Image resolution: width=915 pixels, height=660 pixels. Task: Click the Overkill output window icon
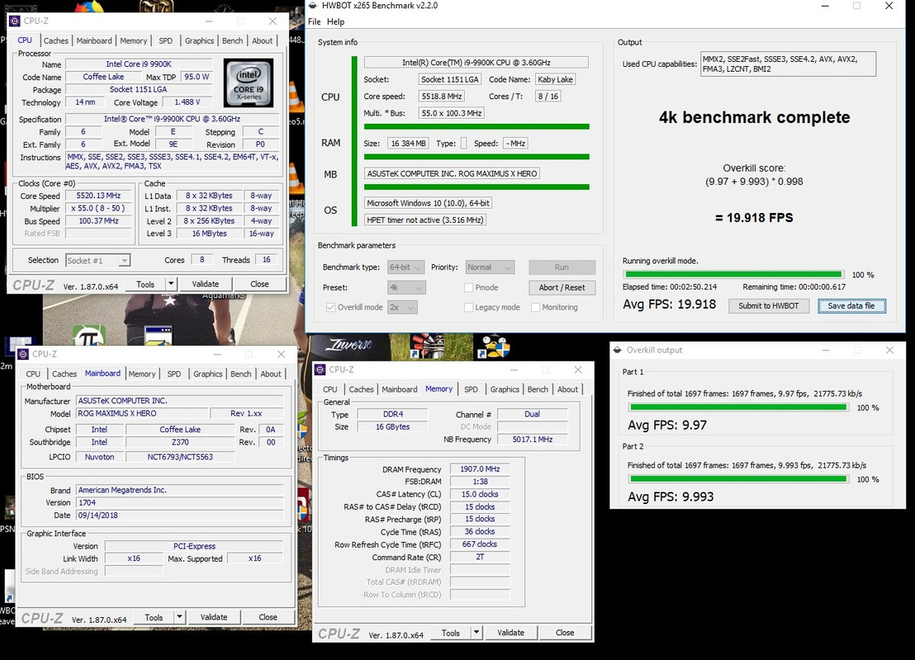[618, 350]
